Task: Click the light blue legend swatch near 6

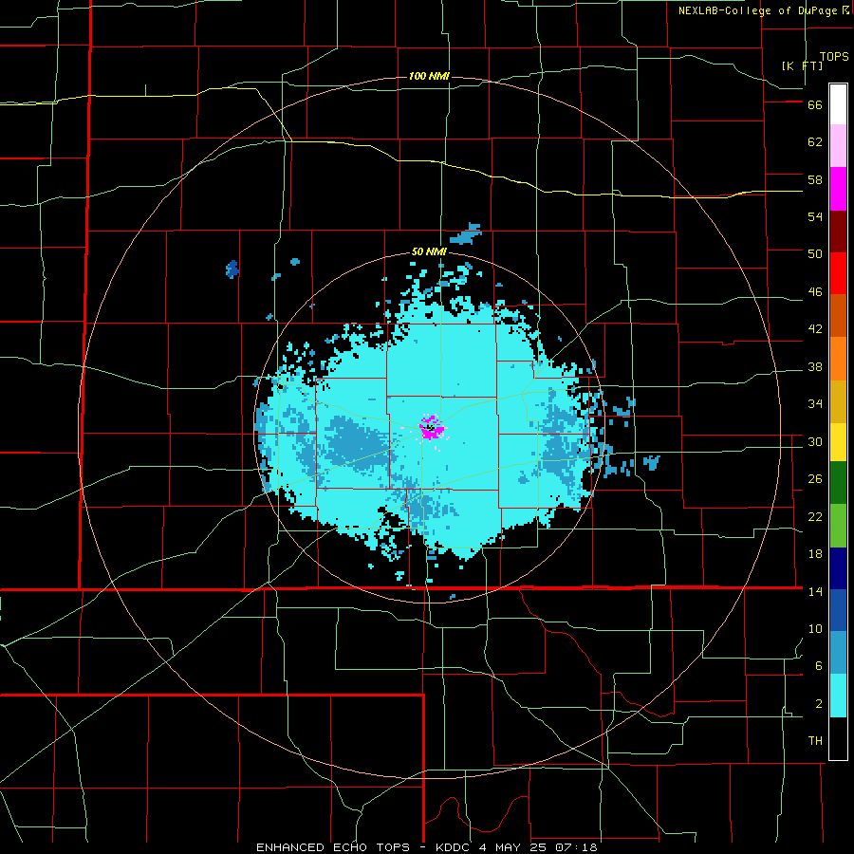Action: [838, 652]
